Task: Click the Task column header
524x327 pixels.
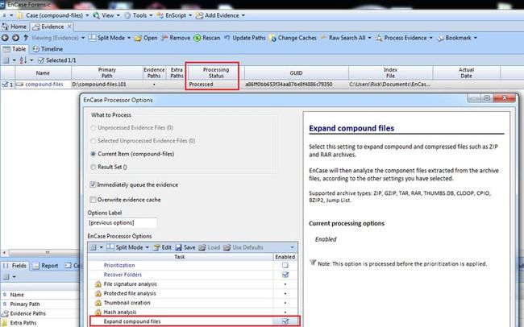Action: click(180, 257)
